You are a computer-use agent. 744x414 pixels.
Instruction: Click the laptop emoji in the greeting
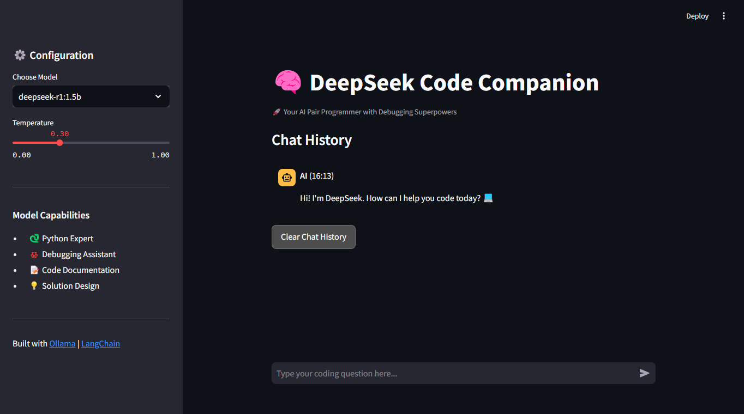pos(488,198)
